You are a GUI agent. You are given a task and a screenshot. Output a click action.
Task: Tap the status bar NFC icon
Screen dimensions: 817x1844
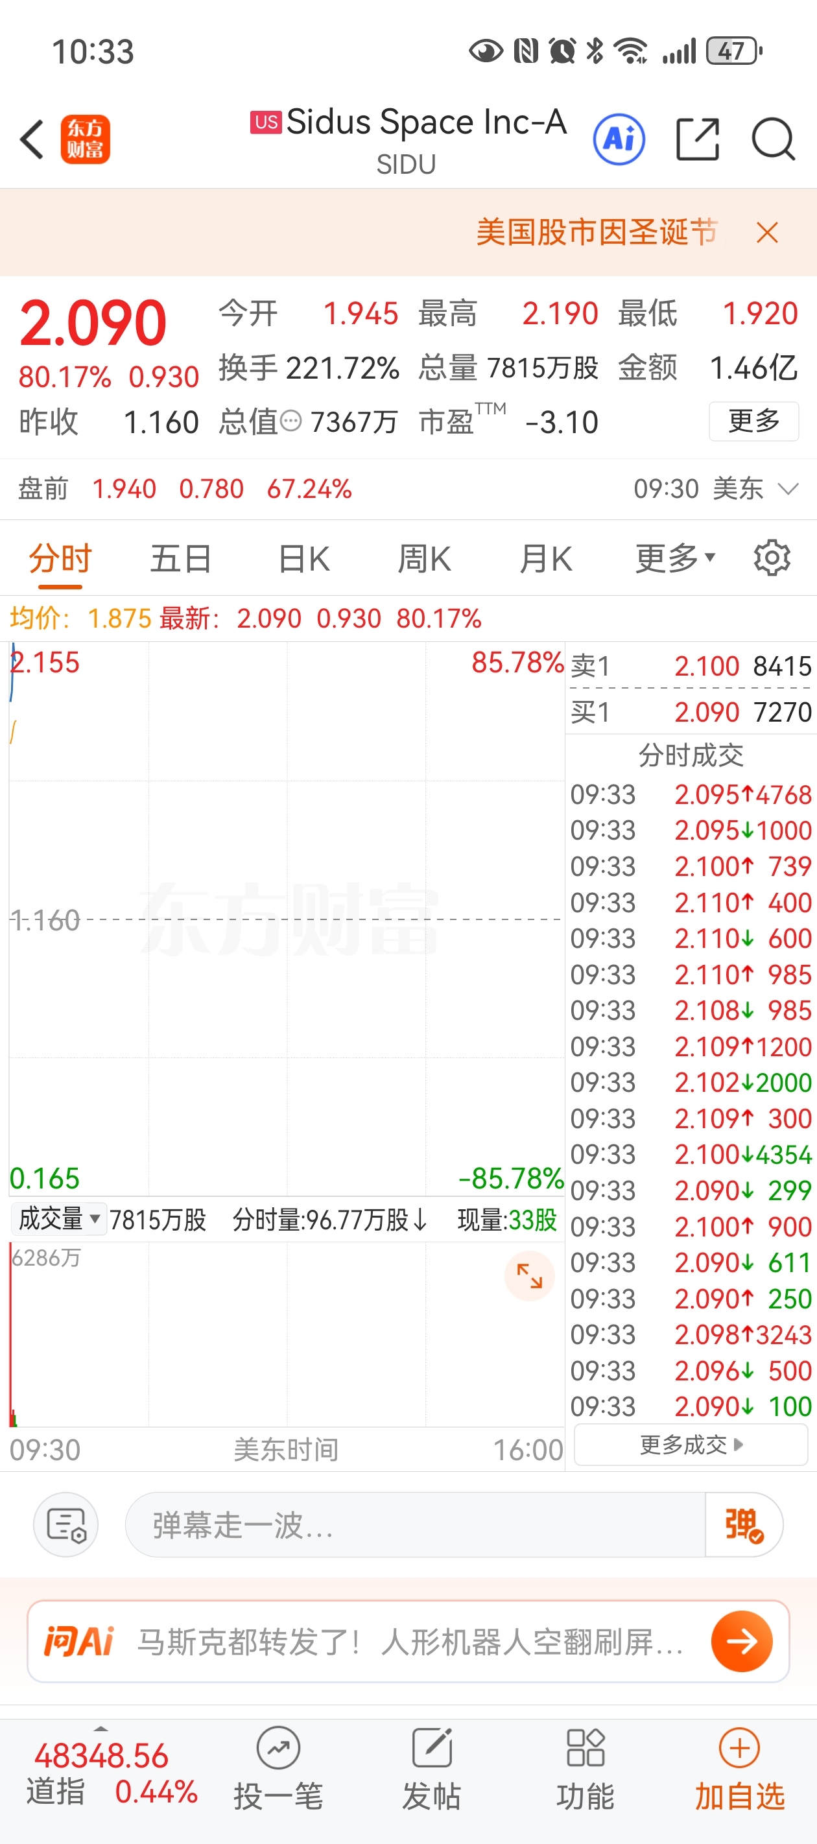(527, 51)
